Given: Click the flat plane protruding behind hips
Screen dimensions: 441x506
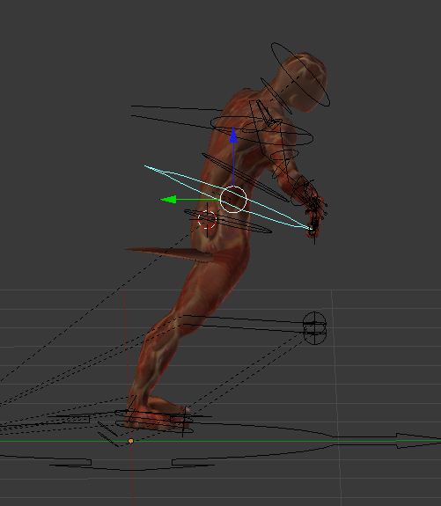Looking at the screenshot, I should [168, 253].
